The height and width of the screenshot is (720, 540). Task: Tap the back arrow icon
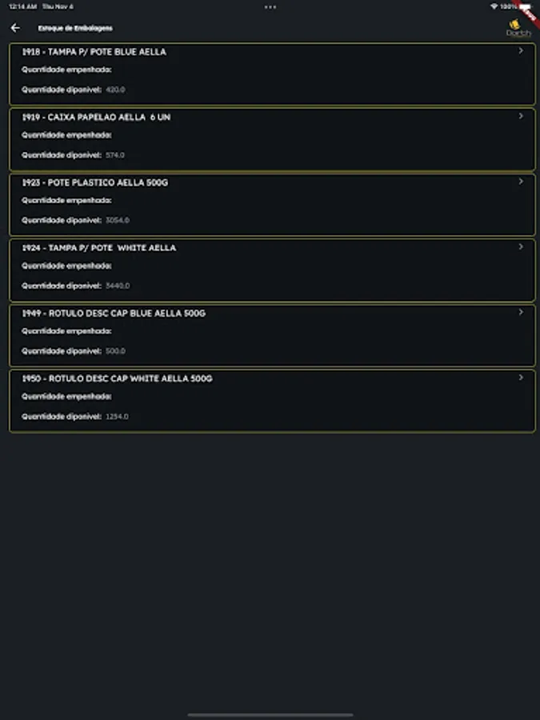tap(15, 28)
